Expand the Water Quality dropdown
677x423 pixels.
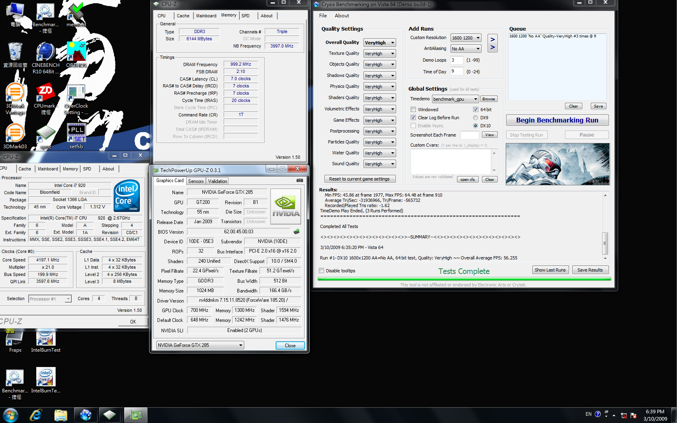(380, 153)
